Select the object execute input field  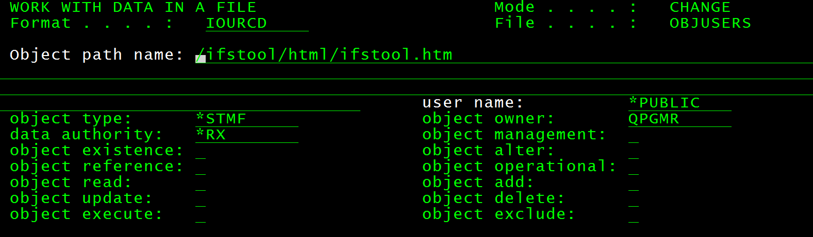tap(201, 214)
